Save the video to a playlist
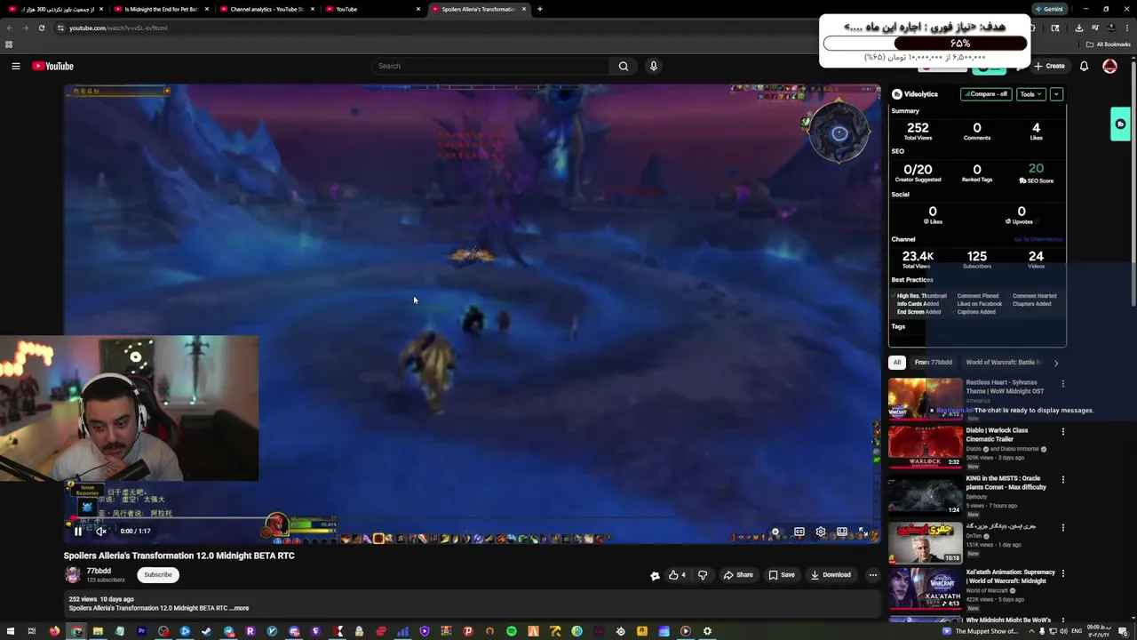1137x640 pixels. 782,575
